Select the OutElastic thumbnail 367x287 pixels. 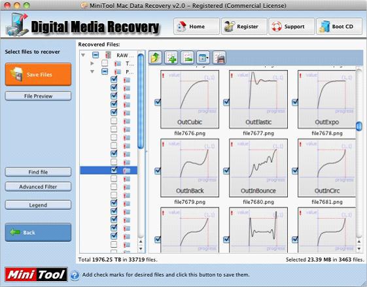(258, 99)
